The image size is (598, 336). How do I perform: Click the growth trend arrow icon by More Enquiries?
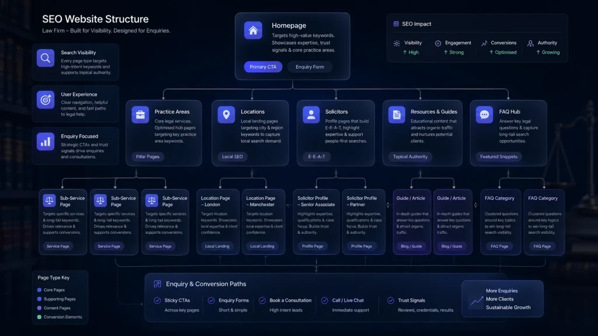click(477, 300)
